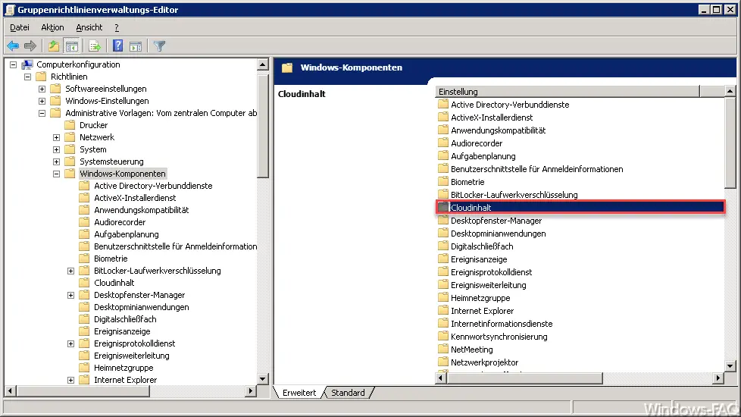Expand the Desktopfenster-Manager tree node

click(x=70, y=295)
